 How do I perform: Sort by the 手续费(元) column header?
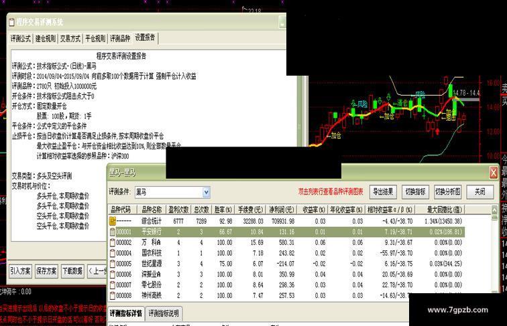click(251, 210)
